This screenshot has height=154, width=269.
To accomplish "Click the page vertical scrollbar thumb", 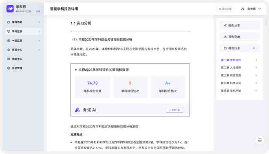I will tap(266, 23).
